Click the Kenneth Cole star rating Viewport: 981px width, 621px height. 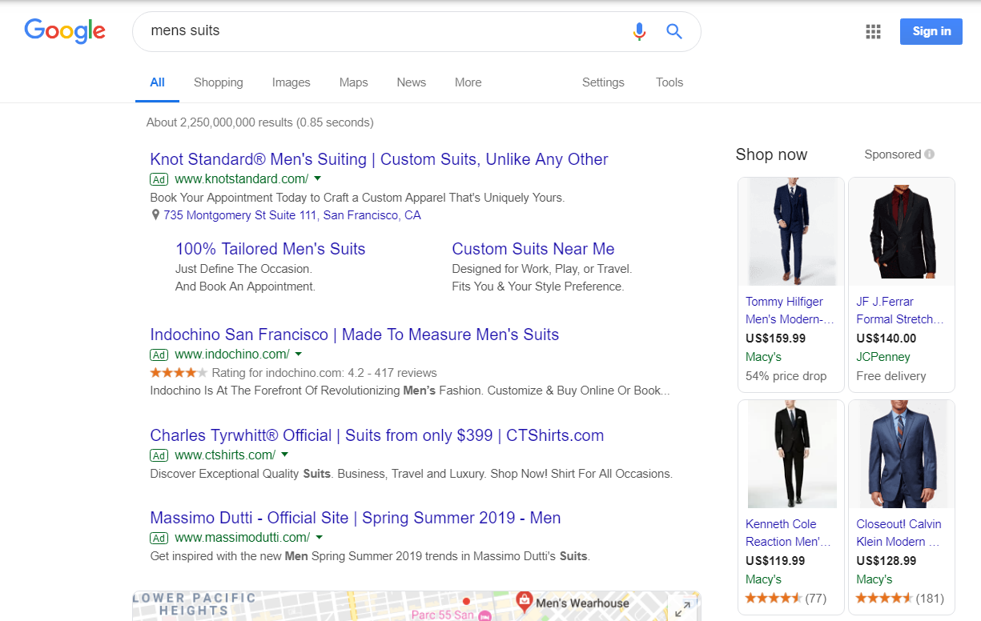point(774,598)
